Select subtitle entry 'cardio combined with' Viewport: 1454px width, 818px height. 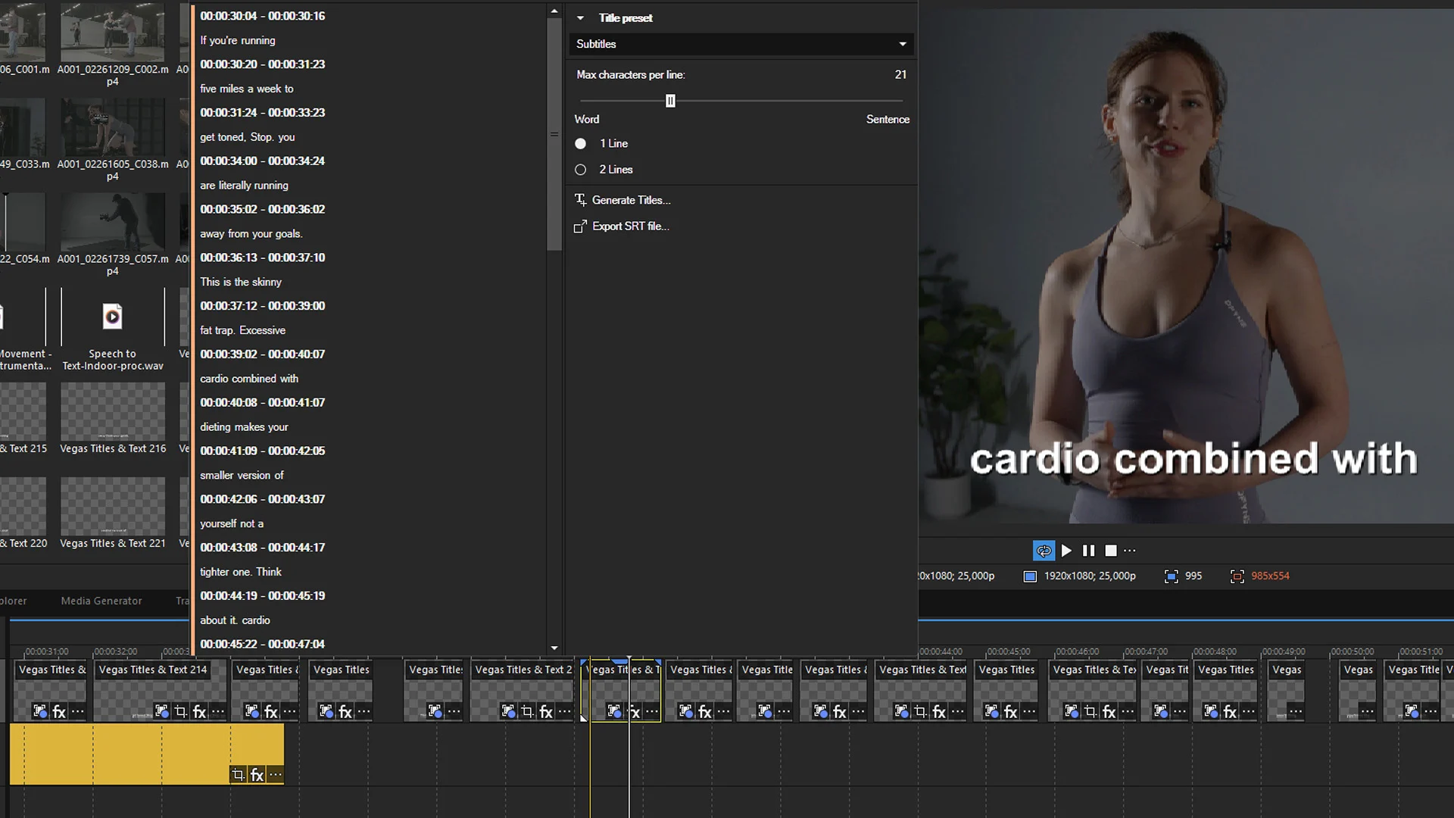pos(249,379)
